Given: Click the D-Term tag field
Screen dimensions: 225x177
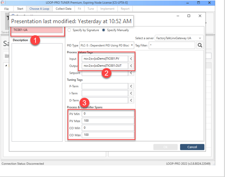Looking at the screenshot, I should tap(105, 101).
